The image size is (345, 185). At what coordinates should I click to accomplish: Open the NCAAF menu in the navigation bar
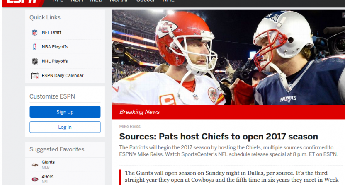pyautogui.click(x=119, y=1)
